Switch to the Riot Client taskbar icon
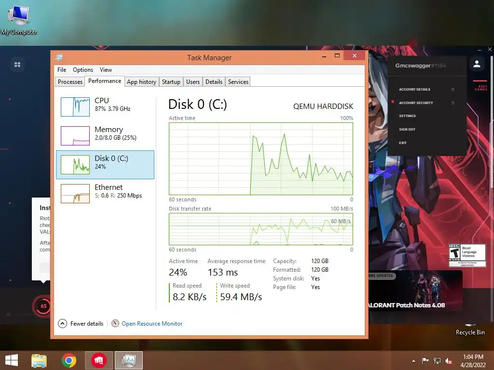The image size is (494, 370). click(x=99, y=360)
